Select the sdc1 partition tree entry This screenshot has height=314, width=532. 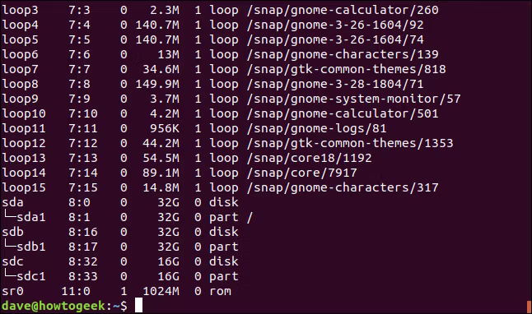coord(24,276)
